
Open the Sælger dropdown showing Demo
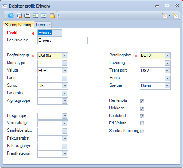(167, 86)
